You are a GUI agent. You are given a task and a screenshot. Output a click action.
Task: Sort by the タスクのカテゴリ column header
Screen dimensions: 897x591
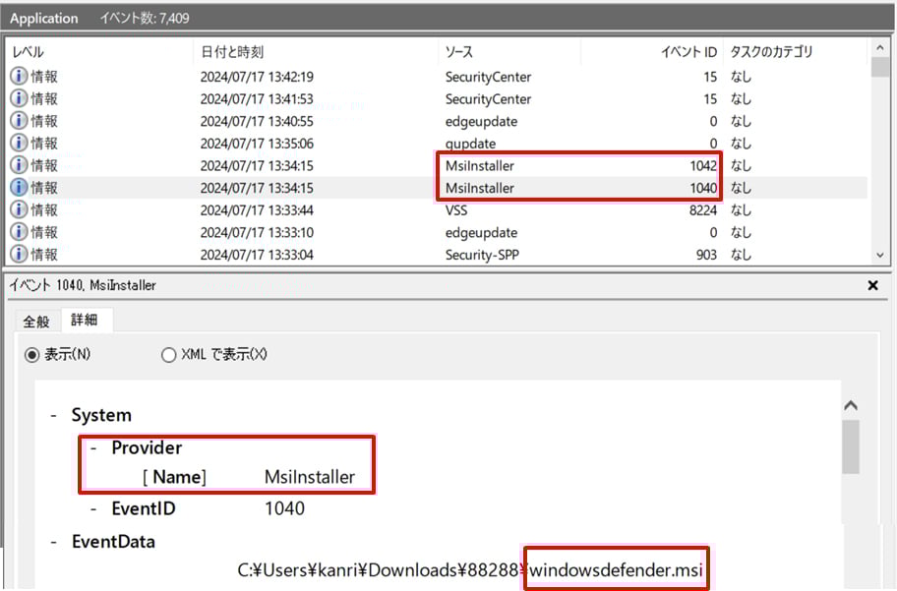pos(795,52)
